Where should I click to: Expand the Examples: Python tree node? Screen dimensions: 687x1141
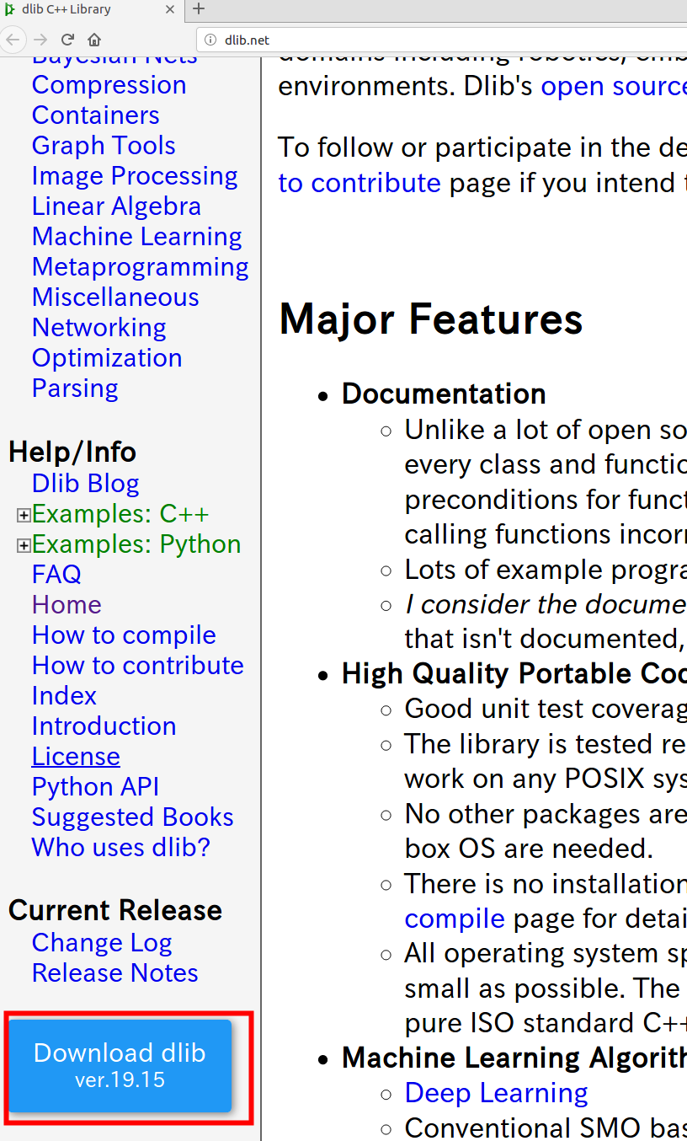point(24,545)
